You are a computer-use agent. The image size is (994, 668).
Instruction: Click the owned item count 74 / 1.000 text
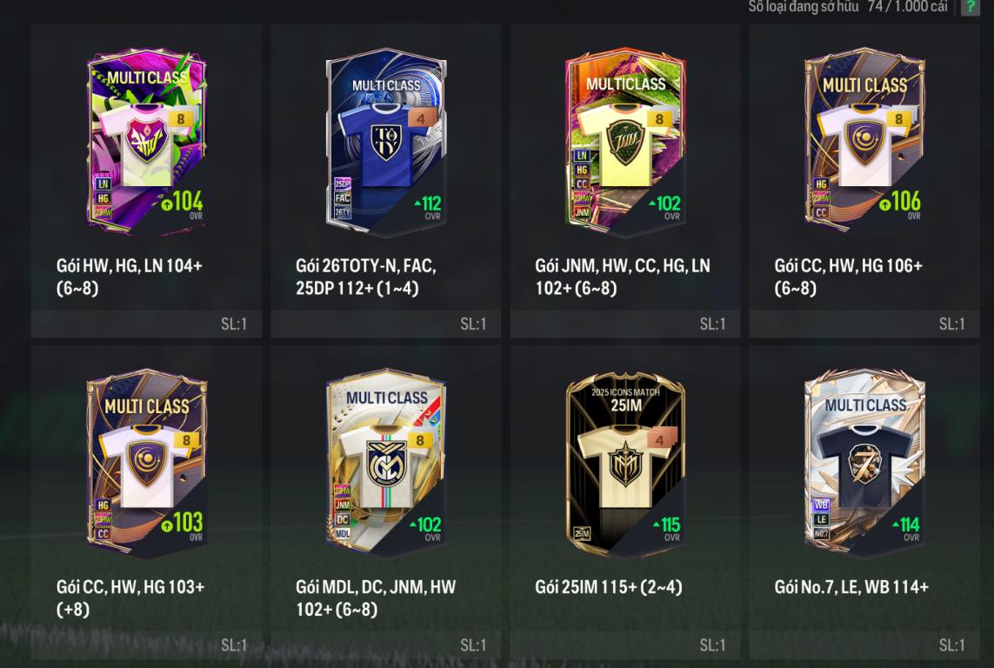tap(908, 6)
